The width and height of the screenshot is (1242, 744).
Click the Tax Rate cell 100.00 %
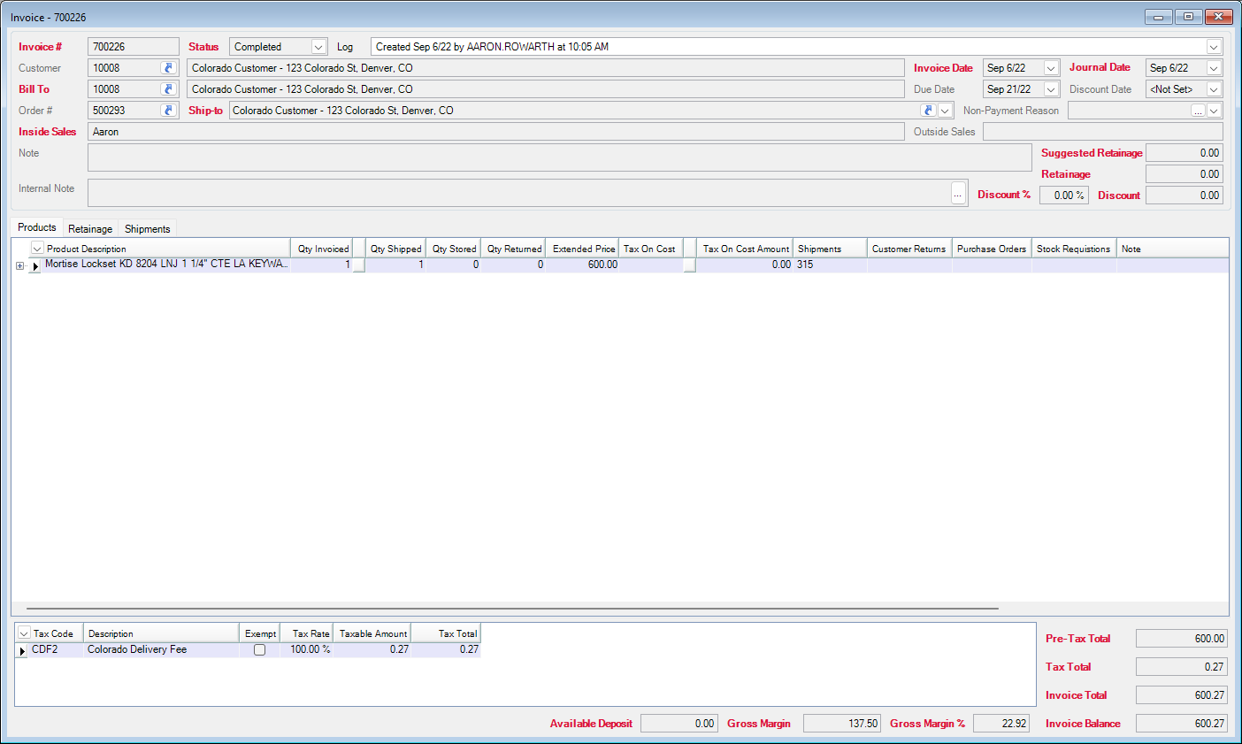(x=307, y=649)
